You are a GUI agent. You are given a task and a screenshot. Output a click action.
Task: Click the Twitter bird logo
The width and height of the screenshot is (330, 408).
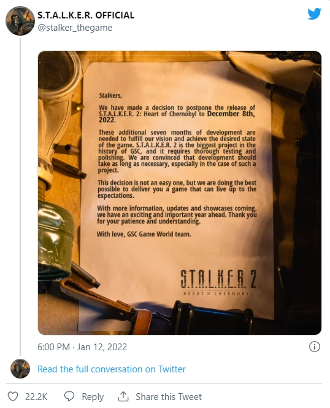coord(315,14)
